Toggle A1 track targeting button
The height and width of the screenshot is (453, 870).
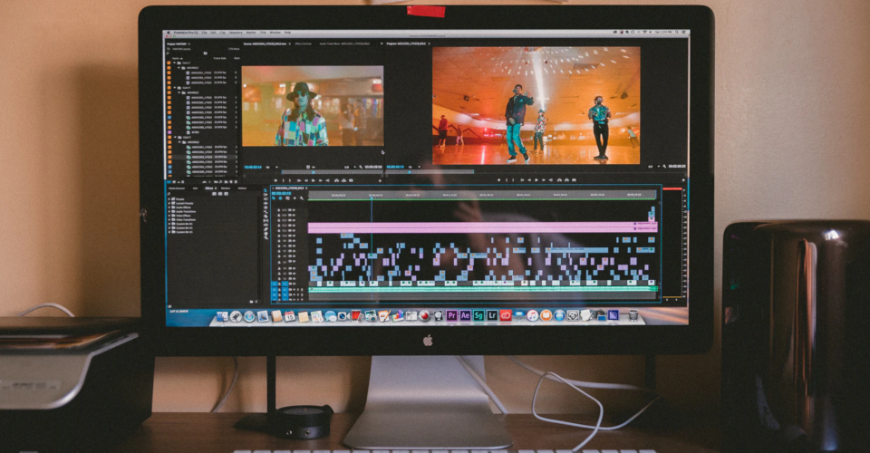coord(285,290)
